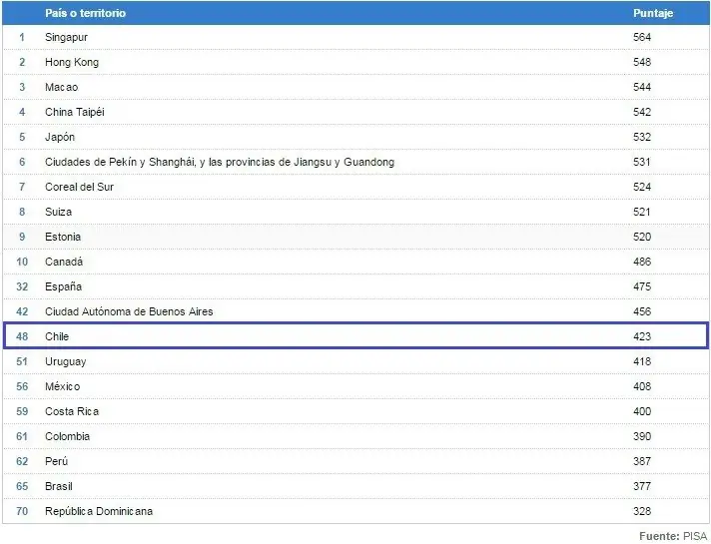Viewport: 711px width, 544px height.
Task: Click the score 456
Action: coord(642,311)
